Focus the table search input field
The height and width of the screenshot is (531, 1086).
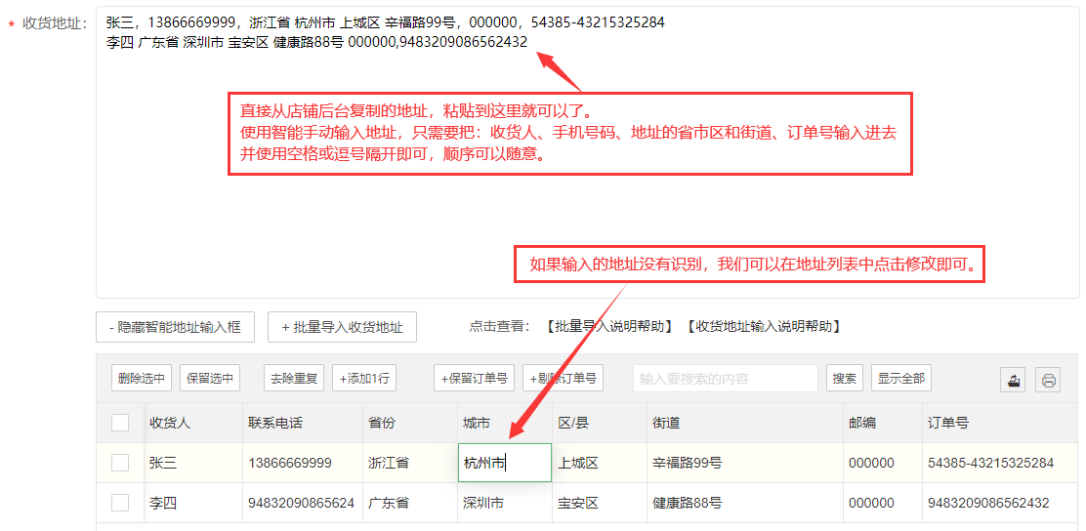tap(725, 379)
